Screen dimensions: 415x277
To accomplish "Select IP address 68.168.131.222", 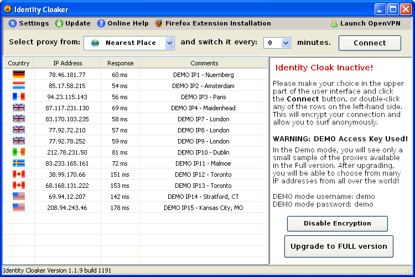I will coord(67,186).
